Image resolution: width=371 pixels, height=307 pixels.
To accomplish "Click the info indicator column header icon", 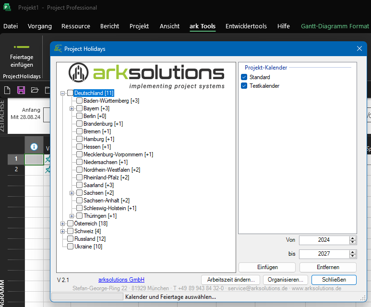I will [34, 147].
